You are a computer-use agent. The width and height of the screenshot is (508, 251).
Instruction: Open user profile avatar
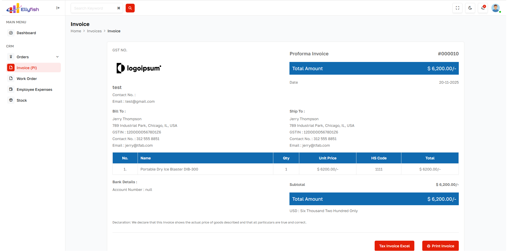pyautogui.click(x=495, y=8)
